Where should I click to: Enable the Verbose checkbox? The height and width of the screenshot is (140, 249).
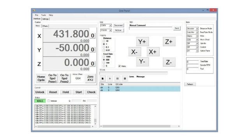pos(49,101)
